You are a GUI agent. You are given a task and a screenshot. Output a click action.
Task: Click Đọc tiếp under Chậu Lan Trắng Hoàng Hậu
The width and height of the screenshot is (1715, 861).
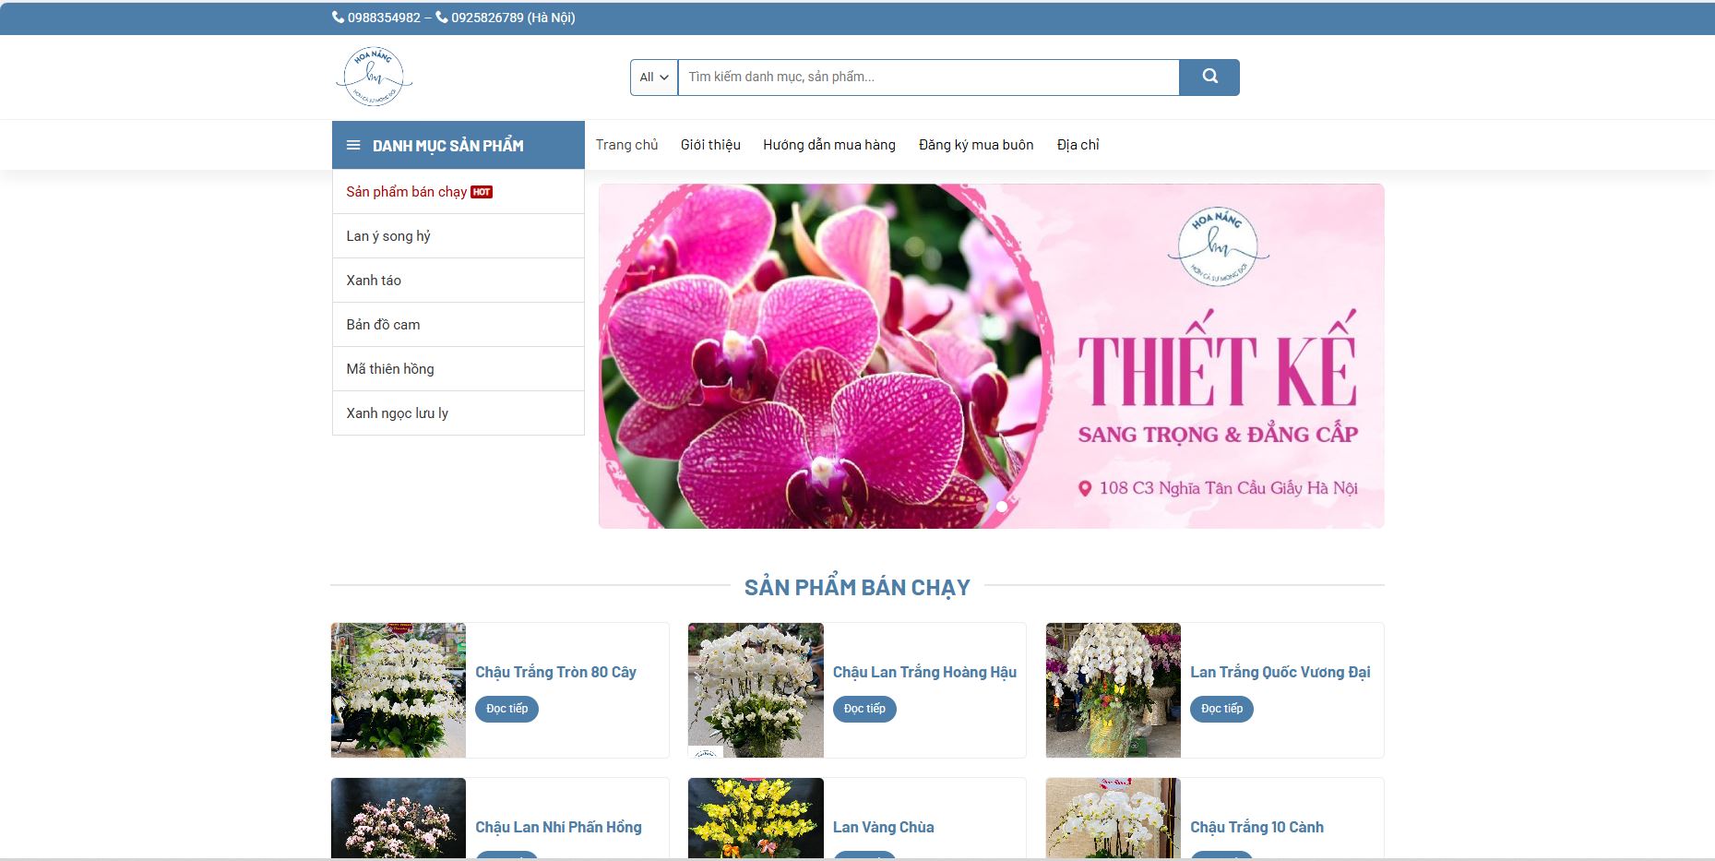tap(864, 709)
